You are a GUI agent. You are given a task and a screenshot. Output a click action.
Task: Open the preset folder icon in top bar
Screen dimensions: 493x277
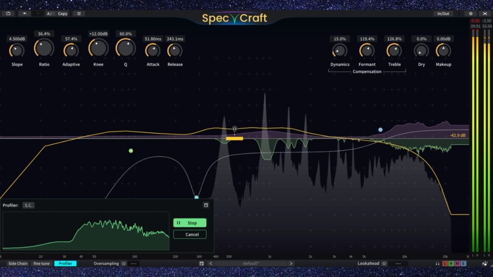[8, 13]
